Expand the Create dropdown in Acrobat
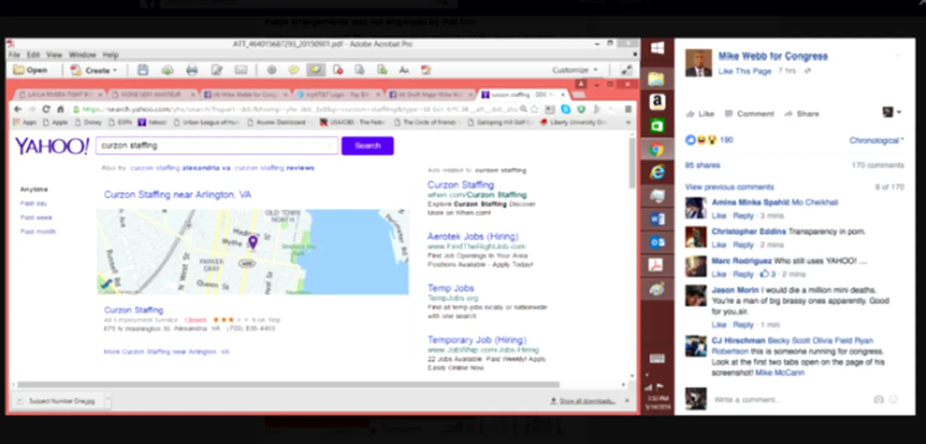926x444 pixels. pyautogui.click(x=94, y=70)
